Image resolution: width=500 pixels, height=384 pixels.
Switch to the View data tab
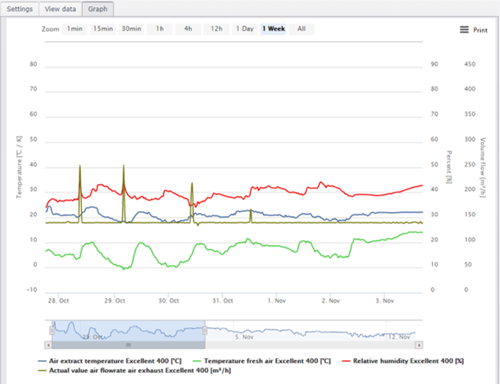point(60,9)
